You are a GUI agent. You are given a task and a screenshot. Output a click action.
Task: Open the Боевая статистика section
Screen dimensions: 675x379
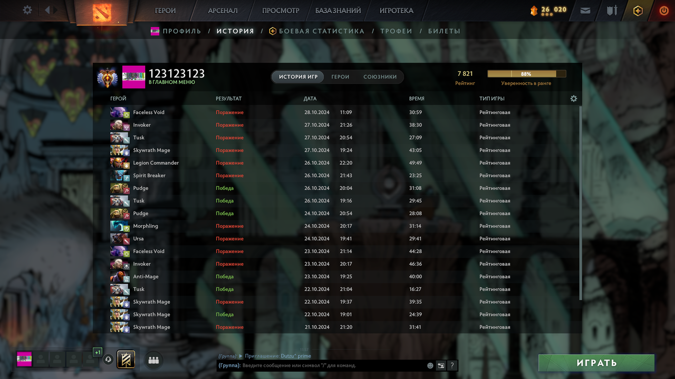coord(316,31)
